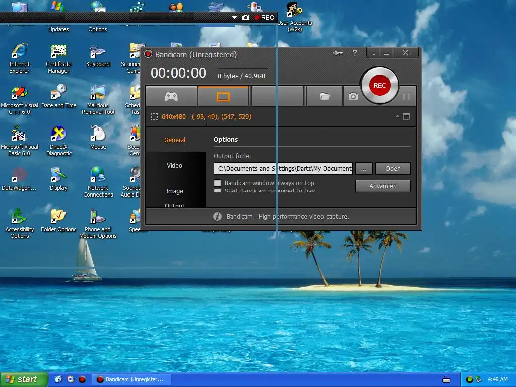Select Accessibility Options desktop icon
This screenshot has width=516, height=387.
click(20, 224)
